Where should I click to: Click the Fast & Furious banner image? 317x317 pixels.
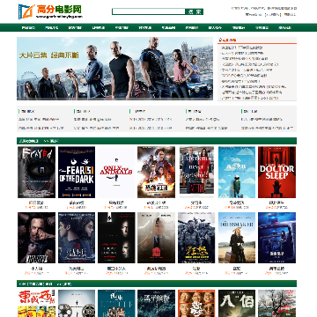pos(114,69)
